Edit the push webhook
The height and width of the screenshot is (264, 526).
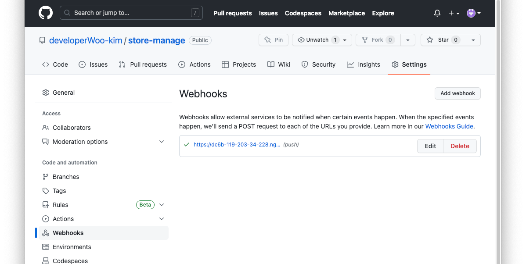(x=430, y=146)
